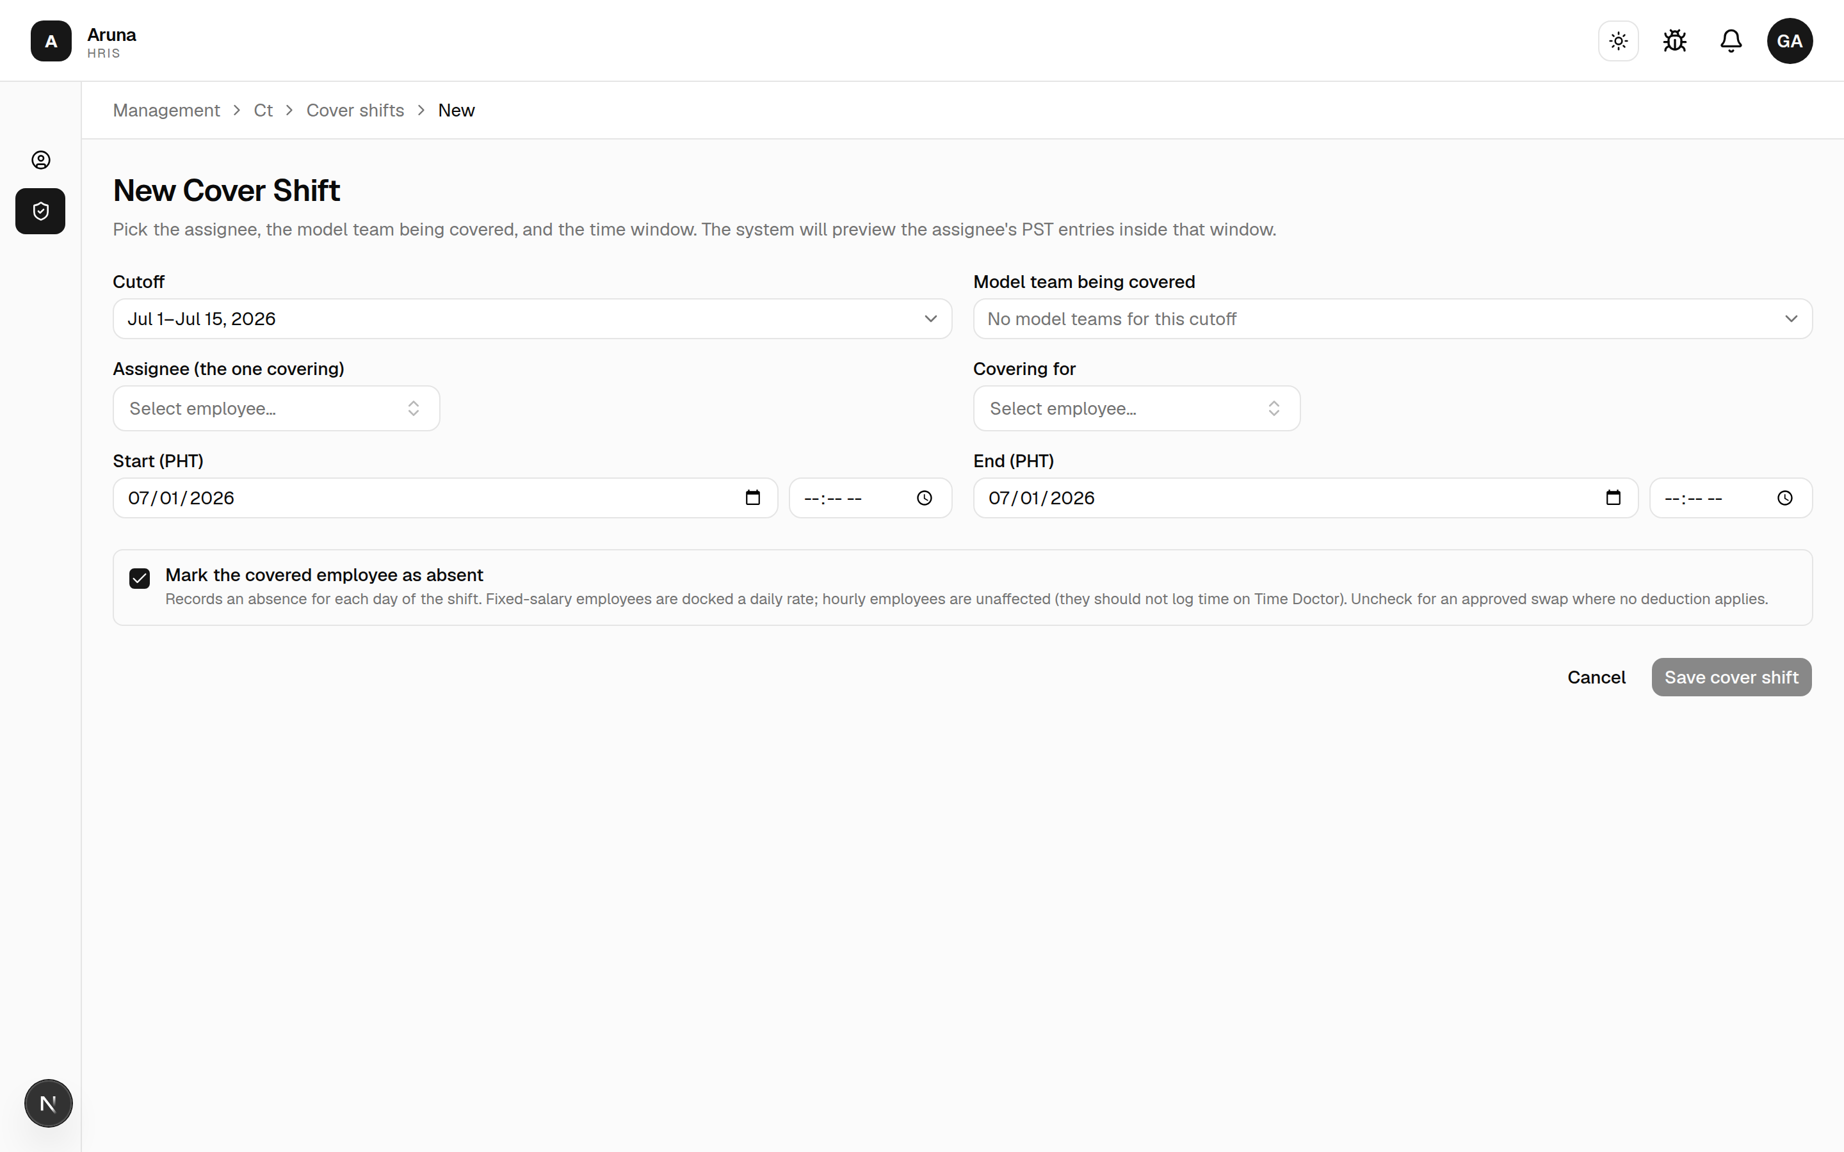
Task: Go to Cover shifts breadcrumb
Action: click(355, 111)
